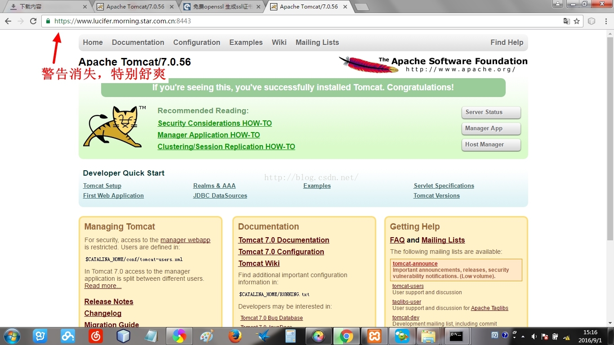Click the Chrome taskbar icon
The width and height of the screenshot is (614, 345).
(346, 336)
